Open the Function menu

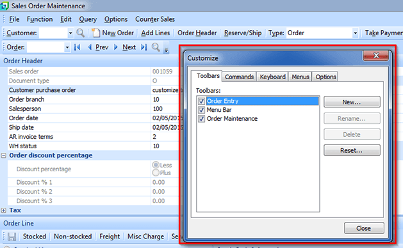click(40, 19)
